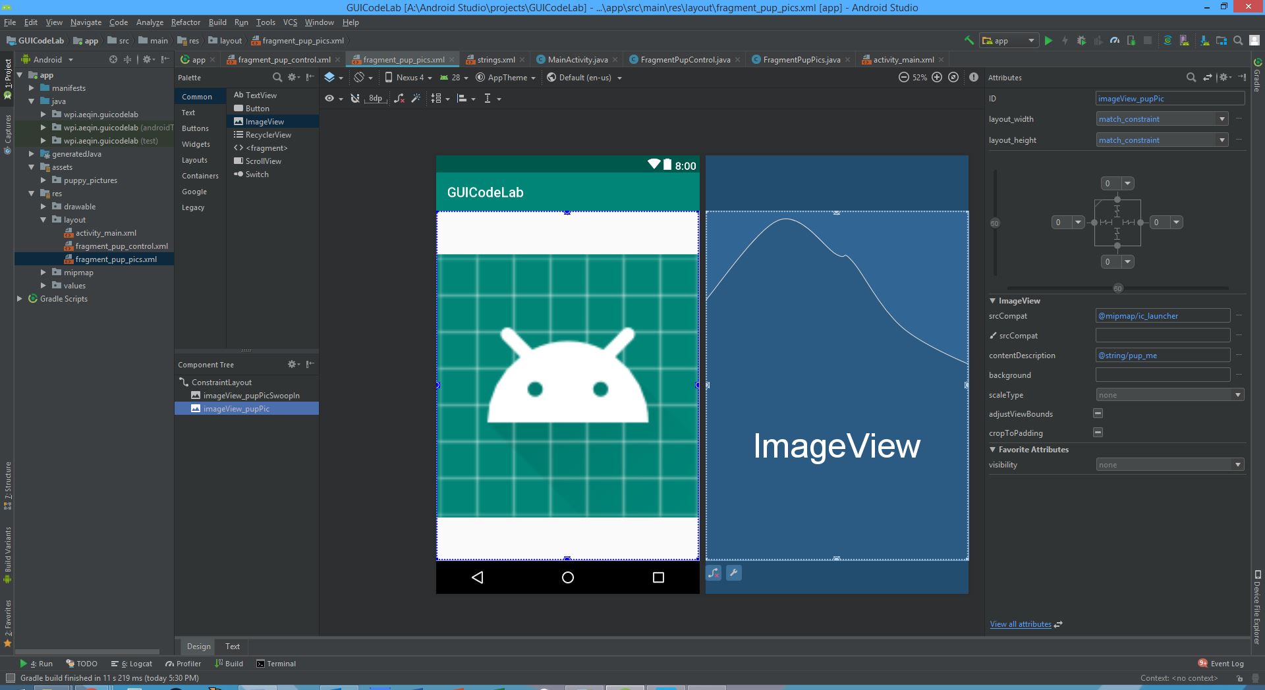The width and height of the screenshot is (1265, 690).
Task: Click Component Tree settings gear icon
Action: pyautogui.click(x=293, y=364)
